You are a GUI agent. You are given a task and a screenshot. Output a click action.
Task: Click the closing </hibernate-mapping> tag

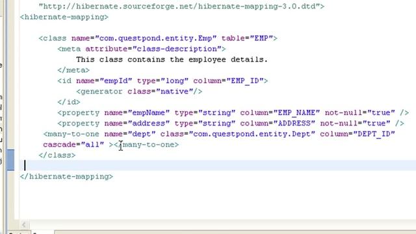point(66,176)
